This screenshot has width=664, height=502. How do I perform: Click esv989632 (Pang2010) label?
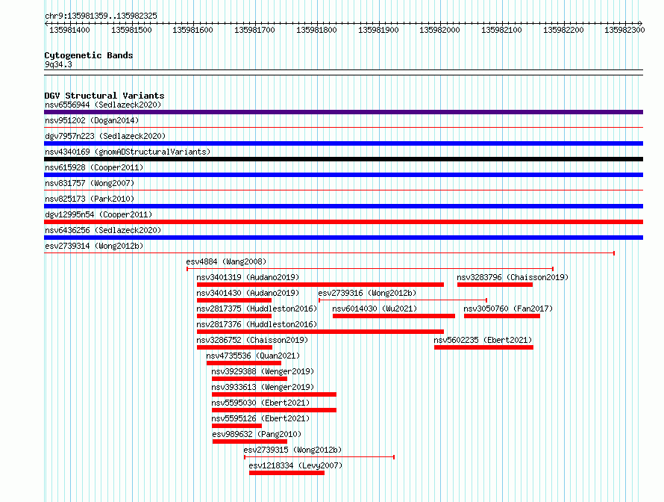257,434
